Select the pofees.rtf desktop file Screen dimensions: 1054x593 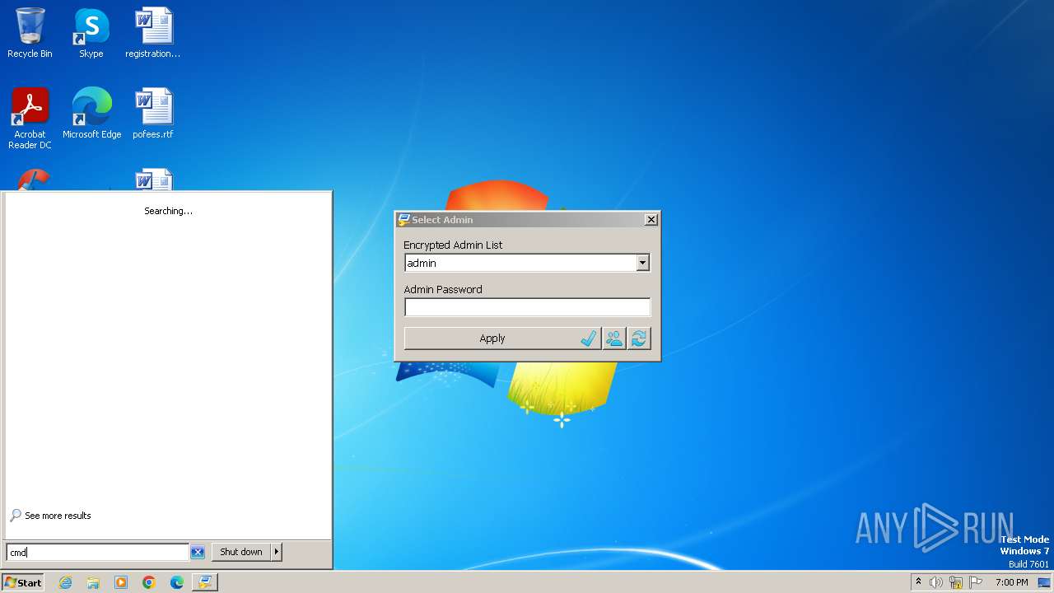pos(153,114)
